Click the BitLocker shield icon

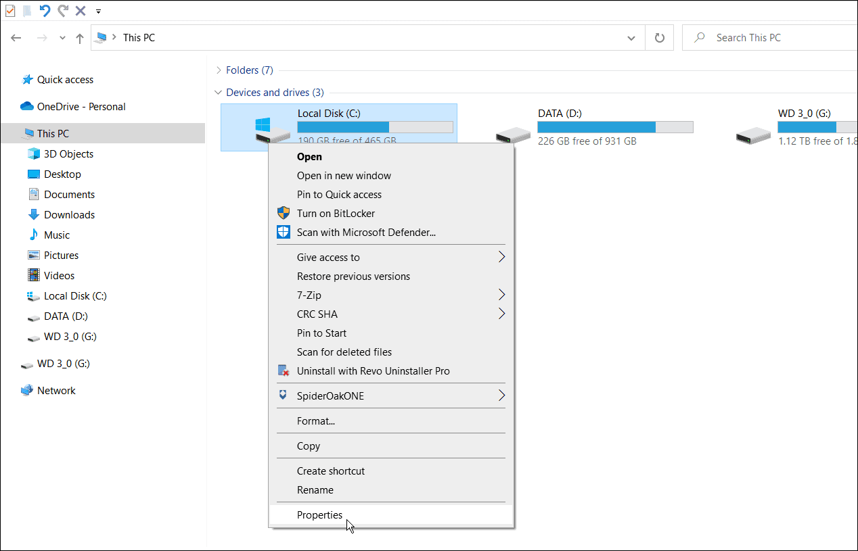(283, 213)
